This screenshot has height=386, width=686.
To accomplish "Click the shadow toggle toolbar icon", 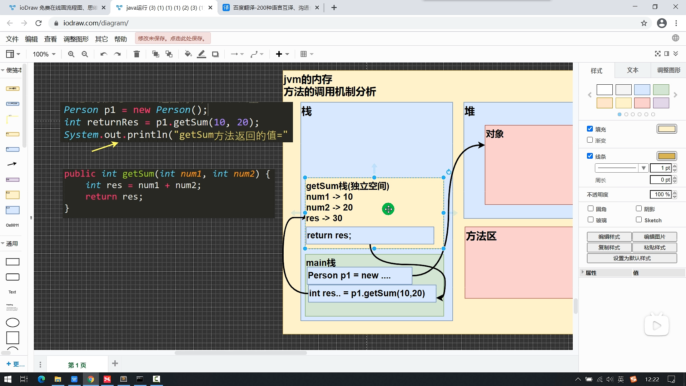I will tap(215, 54).
